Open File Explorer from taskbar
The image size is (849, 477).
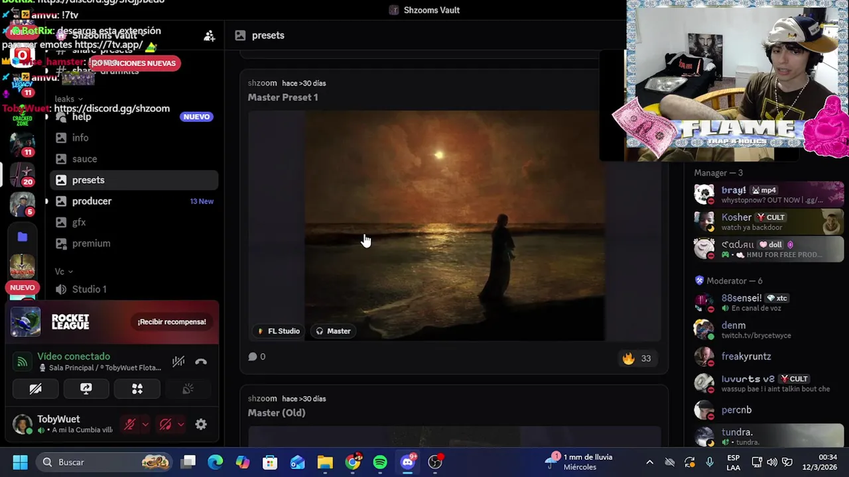coord(325,462)
